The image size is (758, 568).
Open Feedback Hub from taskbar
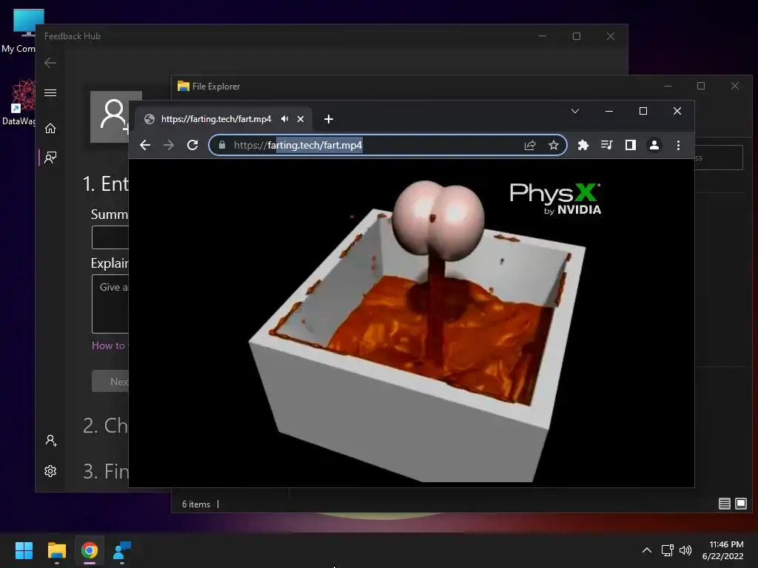tap(122, 550)
